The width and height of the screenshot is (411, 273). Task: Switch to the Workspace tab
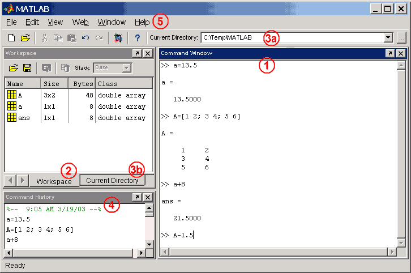coord(54,181)
